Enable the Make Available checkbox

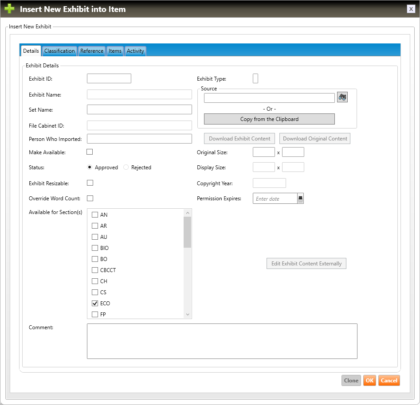[90, 152]
